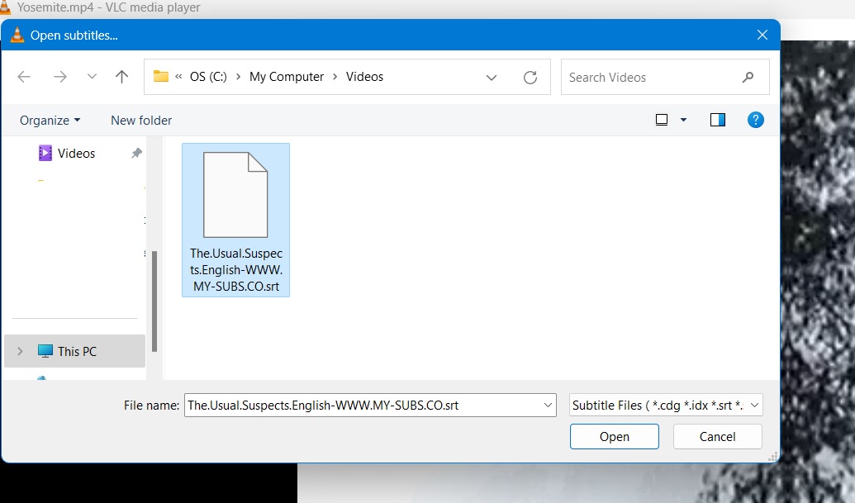Click the view layout icon on toolbar

(661, 120)
